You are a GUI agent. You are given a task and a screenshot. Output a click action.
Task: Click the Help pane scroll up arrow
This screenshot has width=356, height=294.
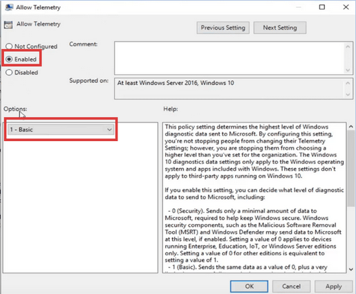tap(351, 127)
